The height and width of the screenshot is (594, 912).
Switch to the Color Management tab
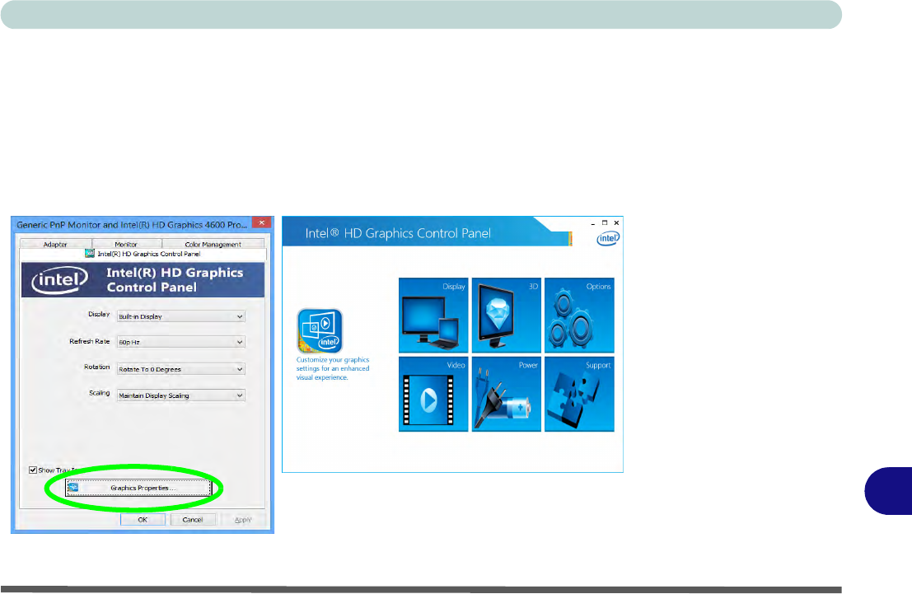pos(213,244)
